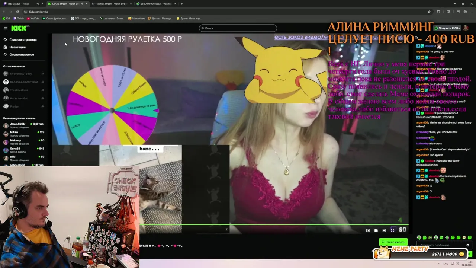Viewport: 476px width, 268px height.
Task: Open the Спорт: футбол bookmark
Action: tap(55, 18)
